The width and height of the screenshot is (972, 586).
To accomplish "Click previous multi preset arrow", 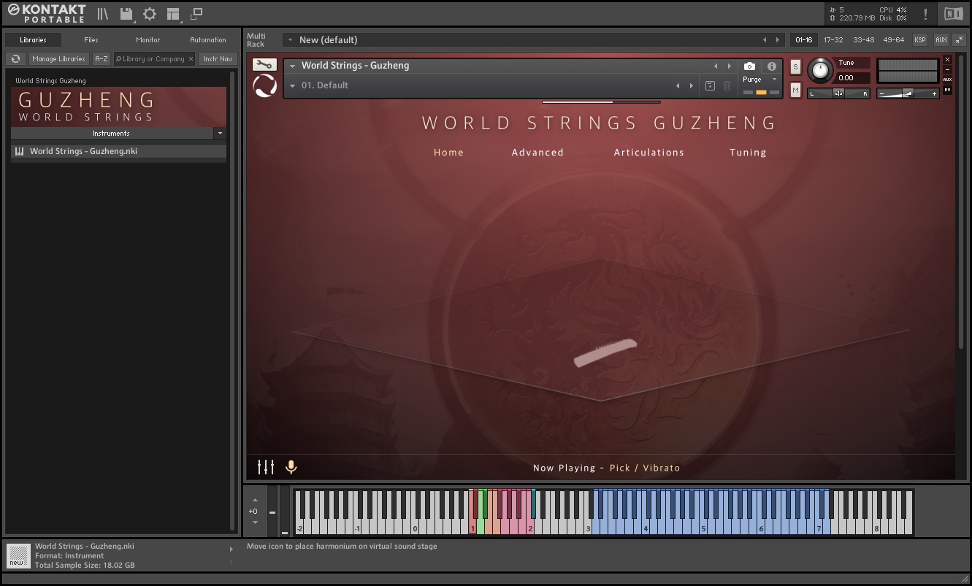I will point(765,40).
